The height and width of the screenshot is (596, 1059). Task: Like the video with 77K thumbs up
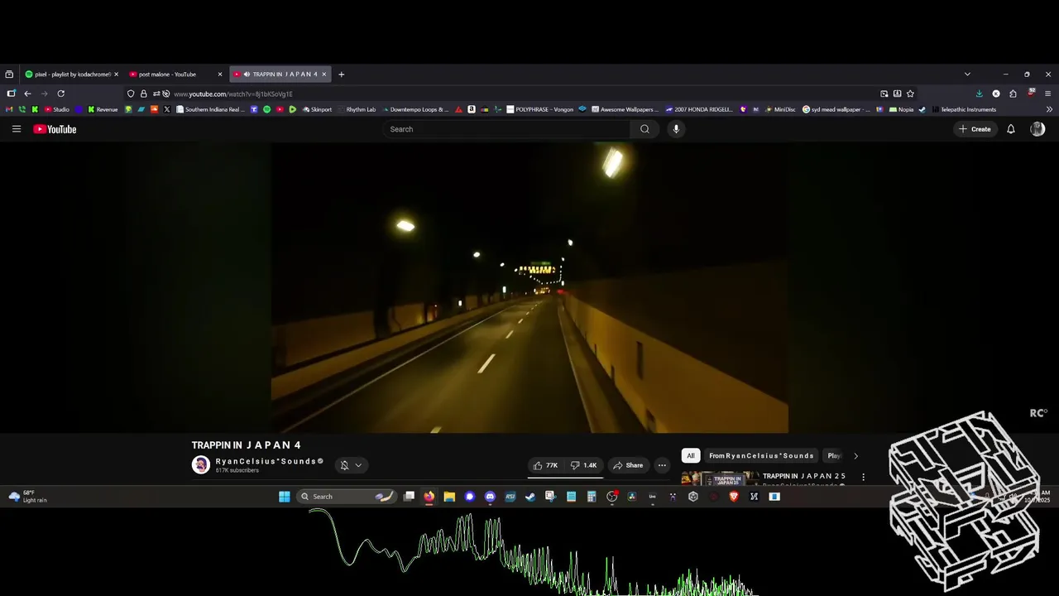click(545, 465)
